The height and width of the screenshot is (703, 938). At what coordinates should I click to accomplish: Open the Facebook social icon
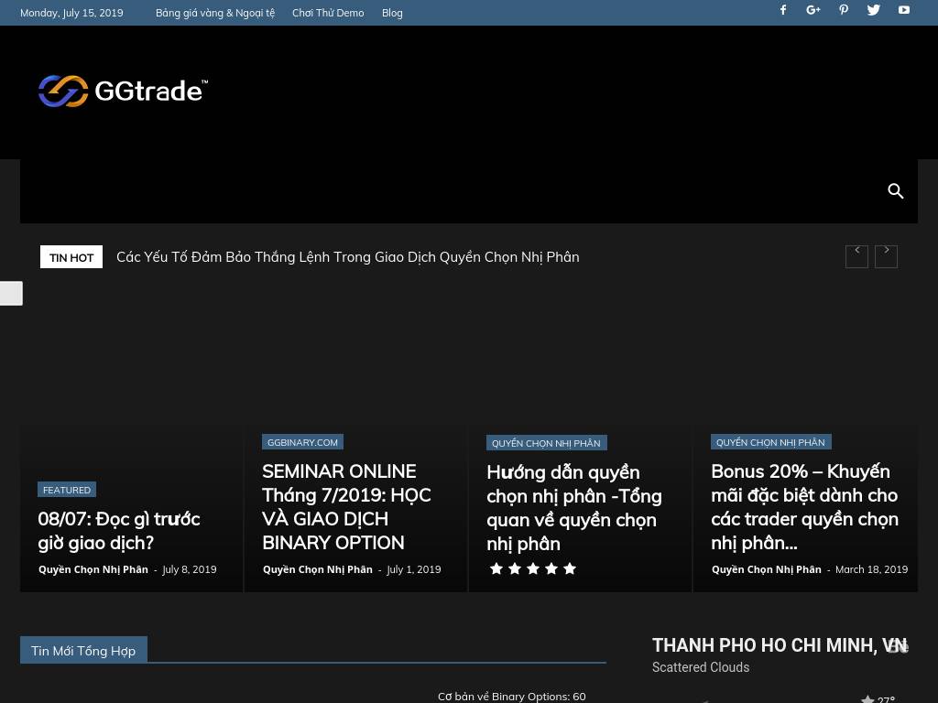pyautogui.click(x=783, y=10)
